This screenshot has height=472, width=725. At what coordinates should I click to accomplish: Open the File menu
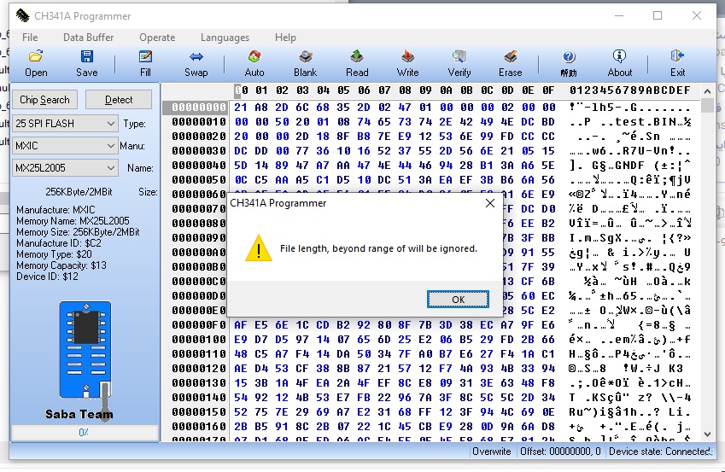point(30,38)
